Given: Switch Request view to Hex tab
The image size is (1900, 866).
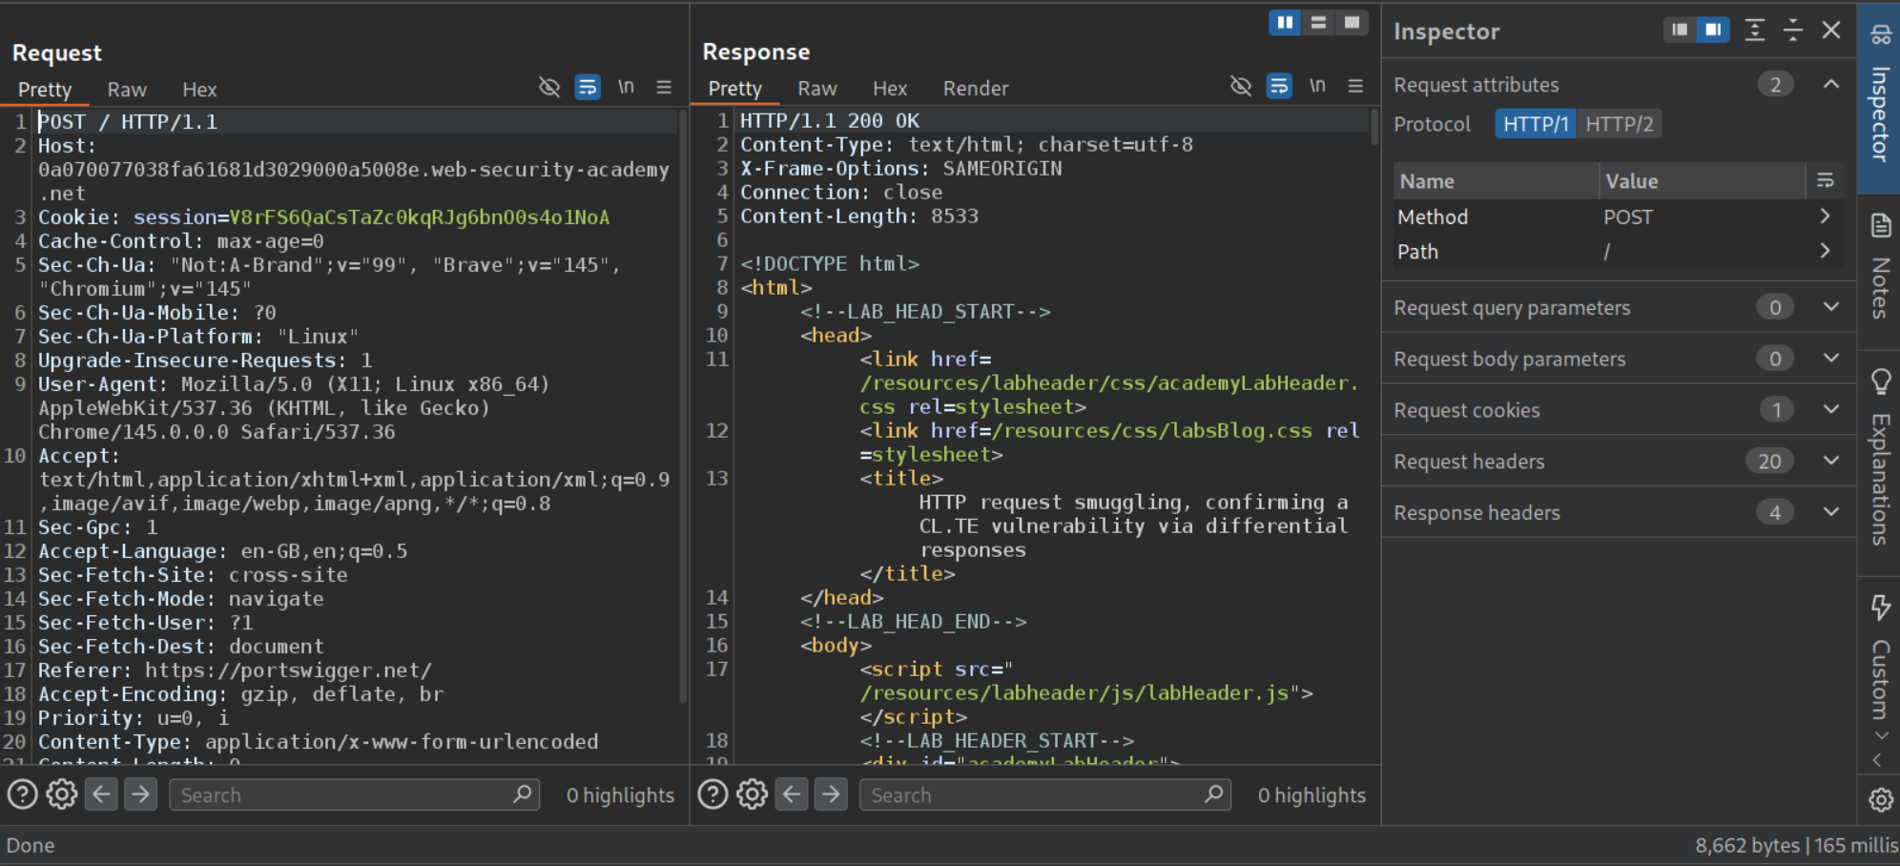Looking at the screenshot, I should coord(199,90).
